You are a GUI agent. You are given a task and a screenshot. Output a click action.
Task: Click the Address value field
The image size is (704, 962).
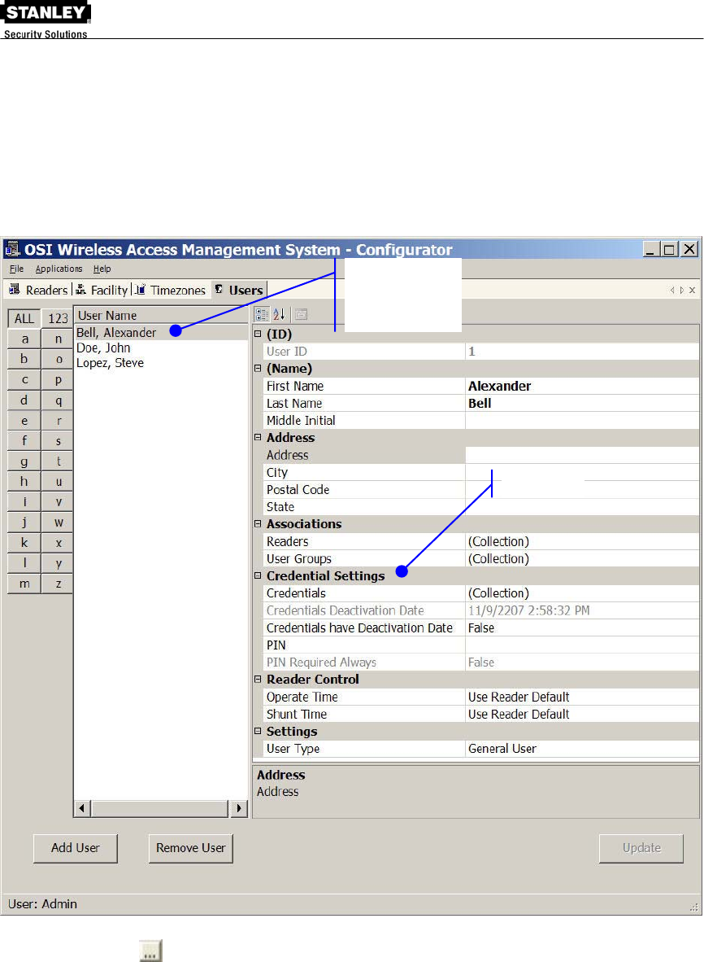(x=581, y=455)
